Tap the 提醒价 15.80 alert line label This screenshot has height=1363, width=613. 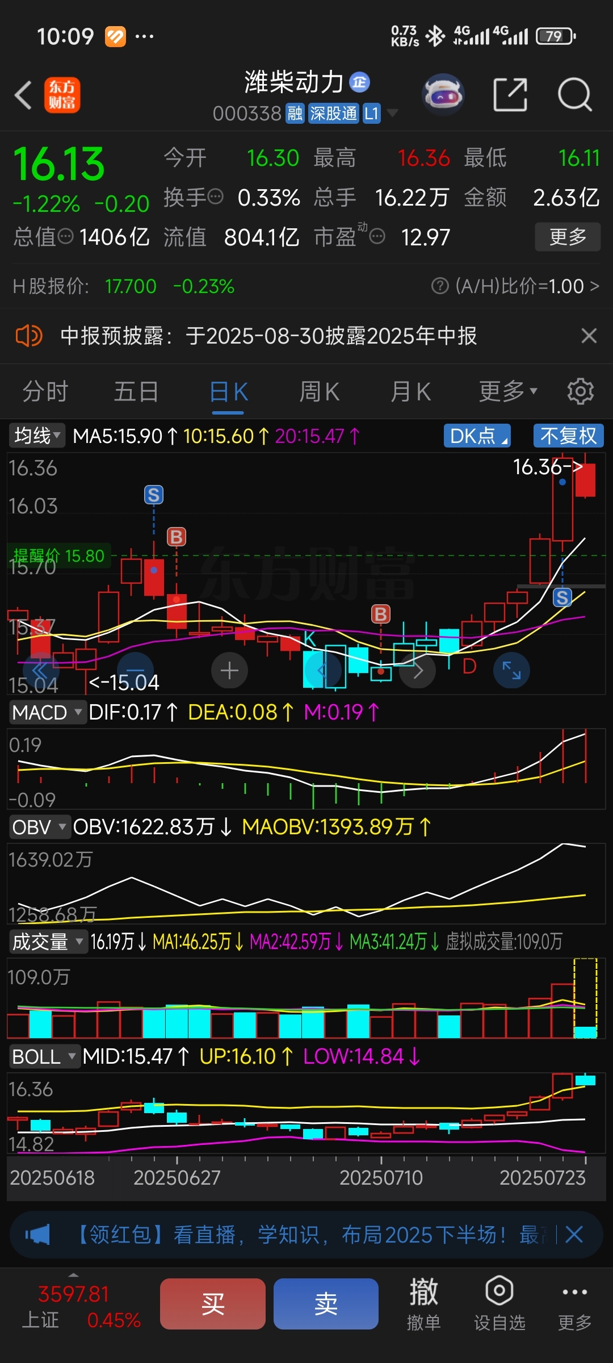point(58,555)
